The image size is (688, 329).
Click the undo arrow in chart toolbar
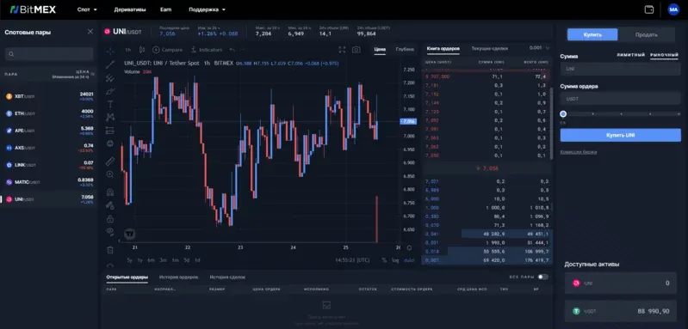click(232, 50)
